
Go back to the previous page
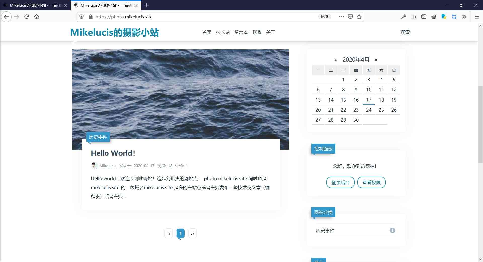click(6, 17)
